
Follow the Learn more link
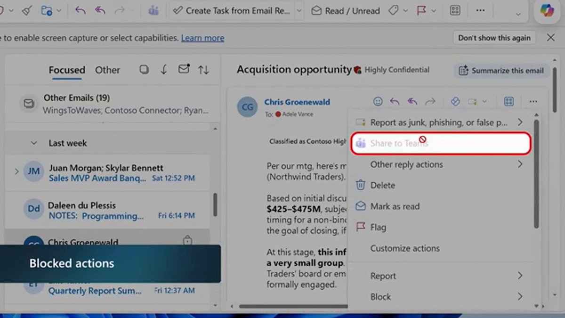pyautogui.click(x=202, y=38)
